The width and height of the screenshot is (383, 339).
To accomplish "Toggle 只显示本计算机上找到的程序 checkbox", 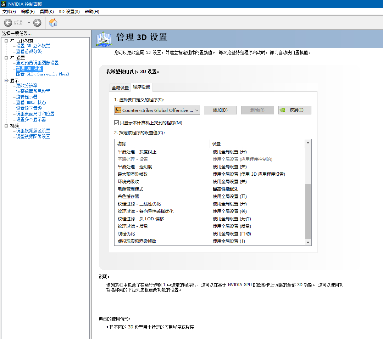I will 117,123.
